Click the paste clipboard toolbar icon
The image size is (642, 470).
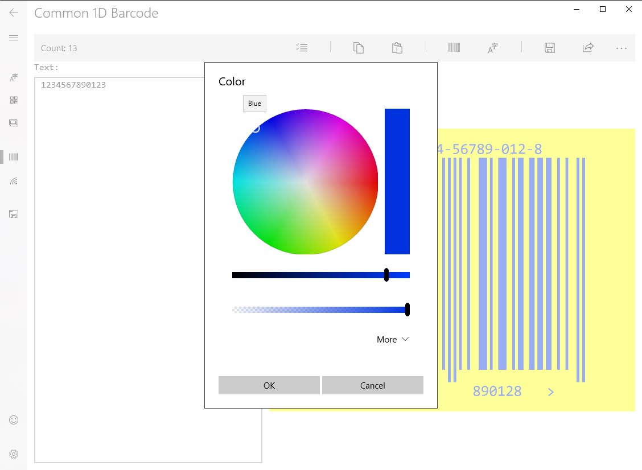[397, 48]
